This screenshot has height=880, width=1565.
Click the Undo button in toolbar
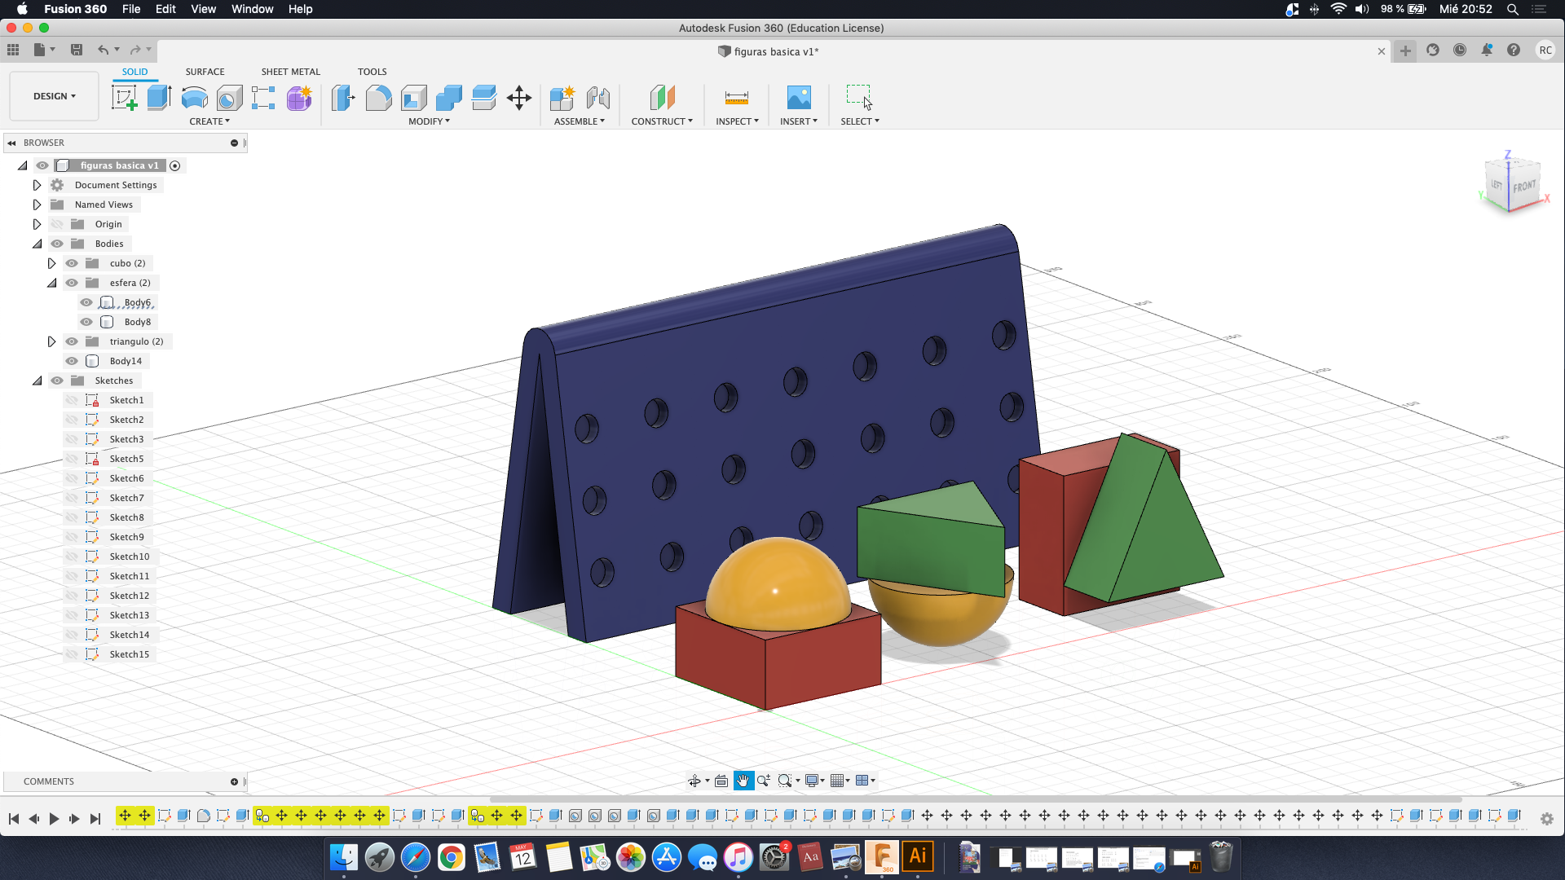(x=104, y=48)
